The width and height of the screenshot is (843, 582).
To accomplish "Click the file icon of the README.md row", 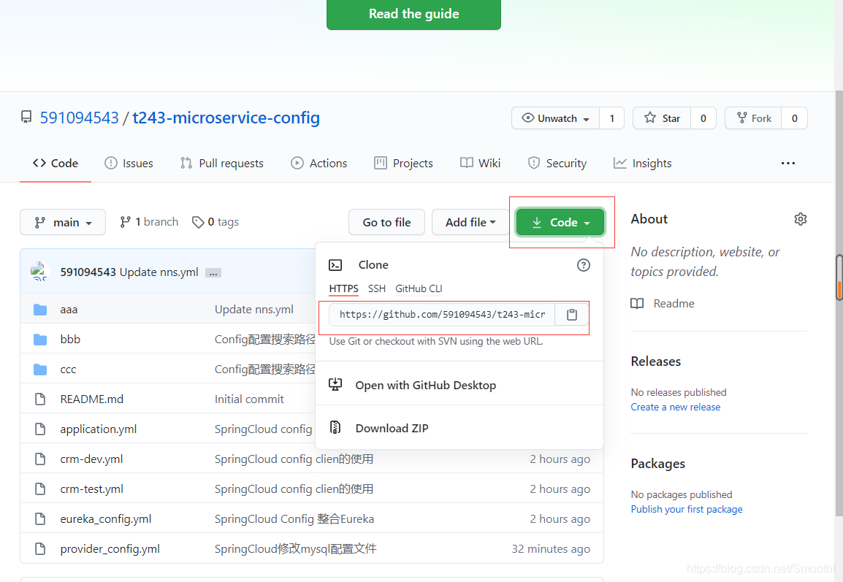I will pyautogui.click(x=39, y=399).
